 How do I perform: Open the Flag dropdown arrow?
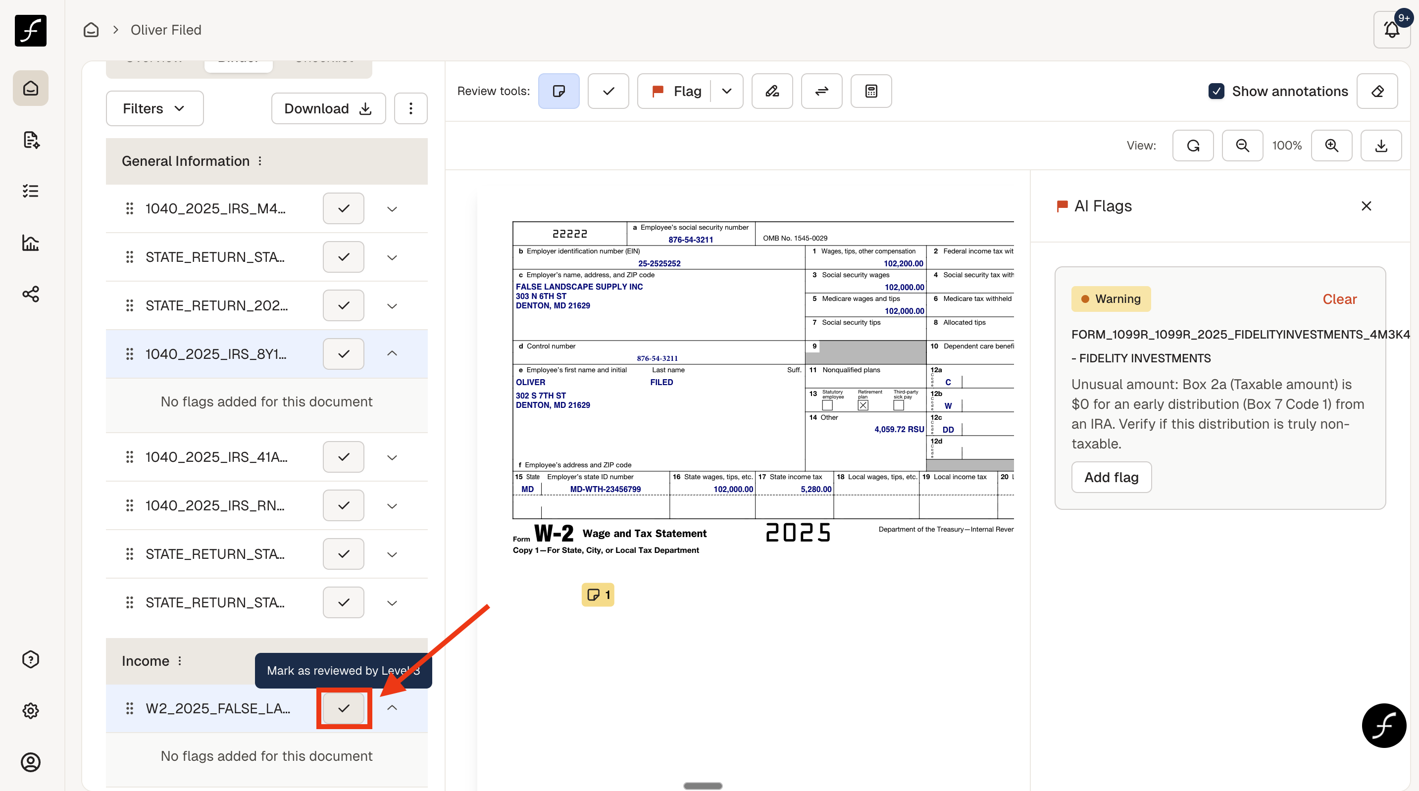click(x=726, y=91)
